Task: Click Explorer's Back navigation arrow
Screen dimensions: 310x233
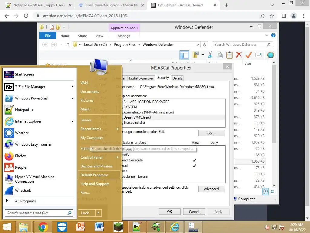Action: 45,45
